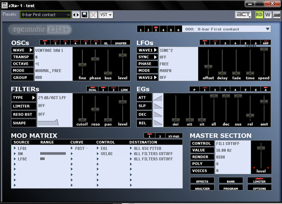Click the rgc:audio z3ta+ logo
This screenshot has height=204, width=282.
click(x=40, y=29)
